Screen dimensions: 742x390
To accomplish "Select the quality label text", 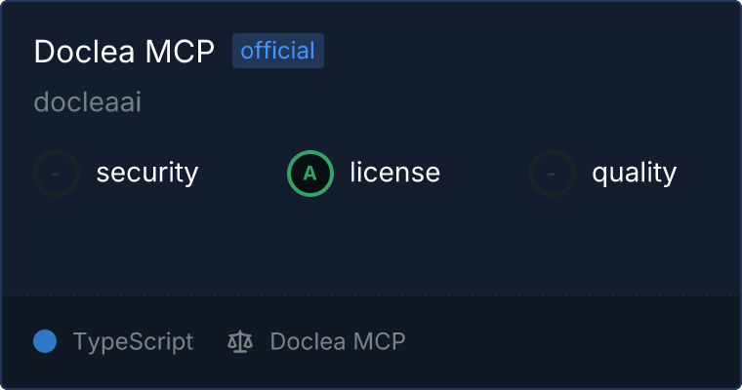I will pos(634,173).
